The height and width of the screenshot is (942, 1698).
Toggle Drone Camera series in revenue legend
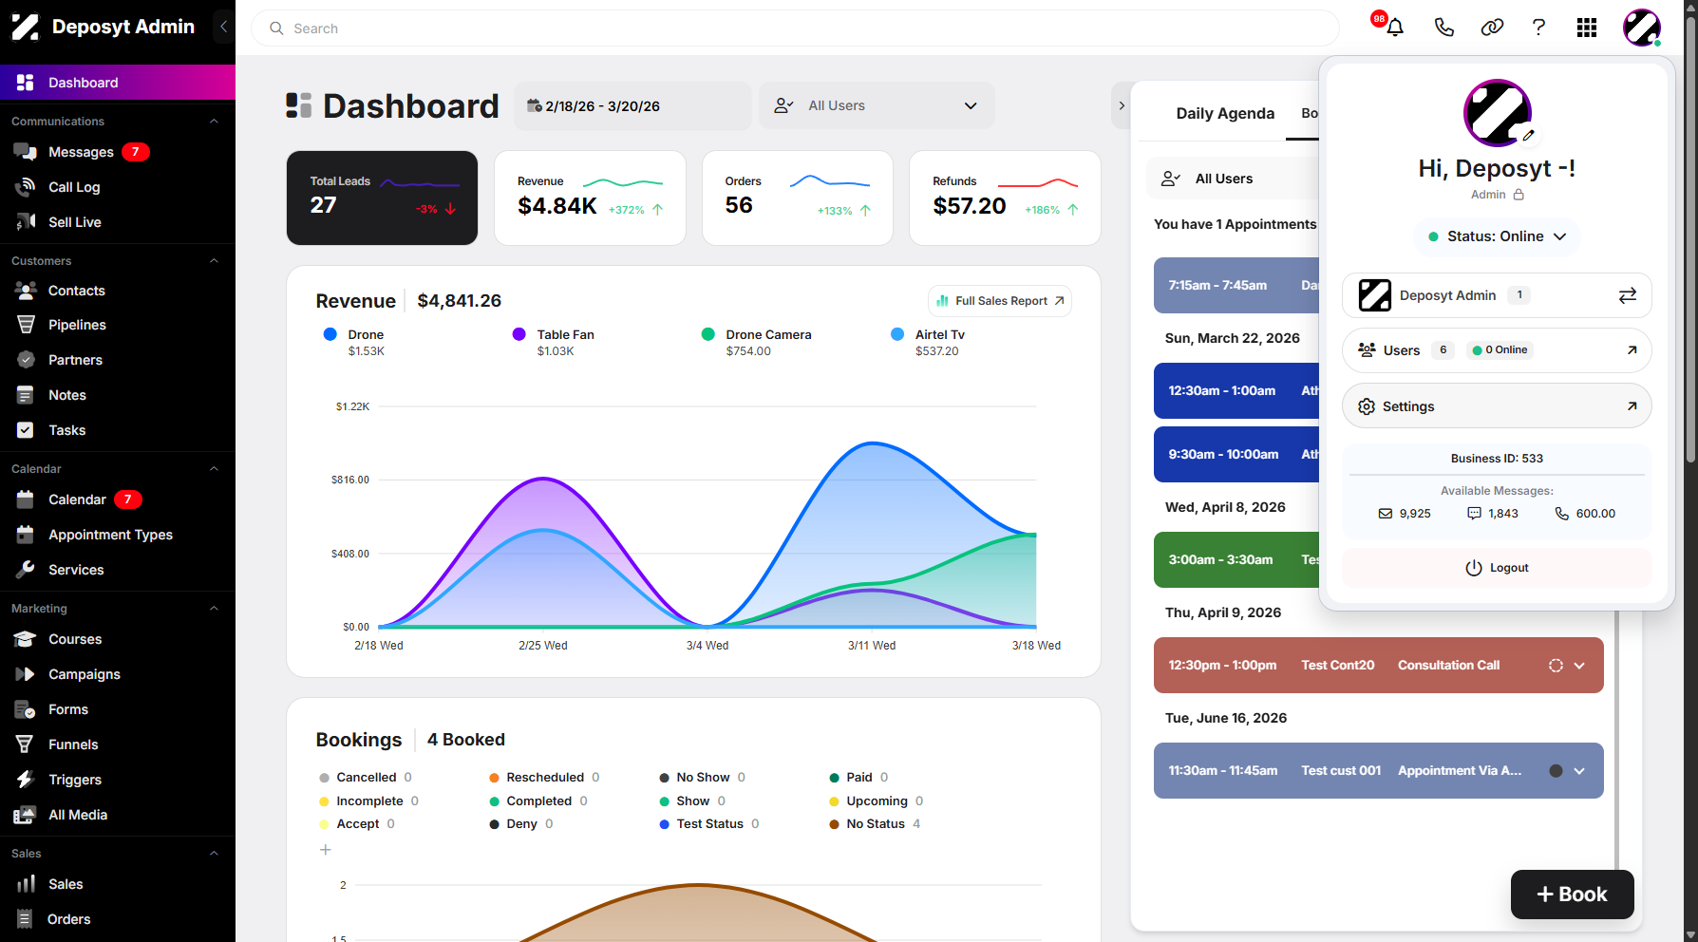tap(757, 342)
